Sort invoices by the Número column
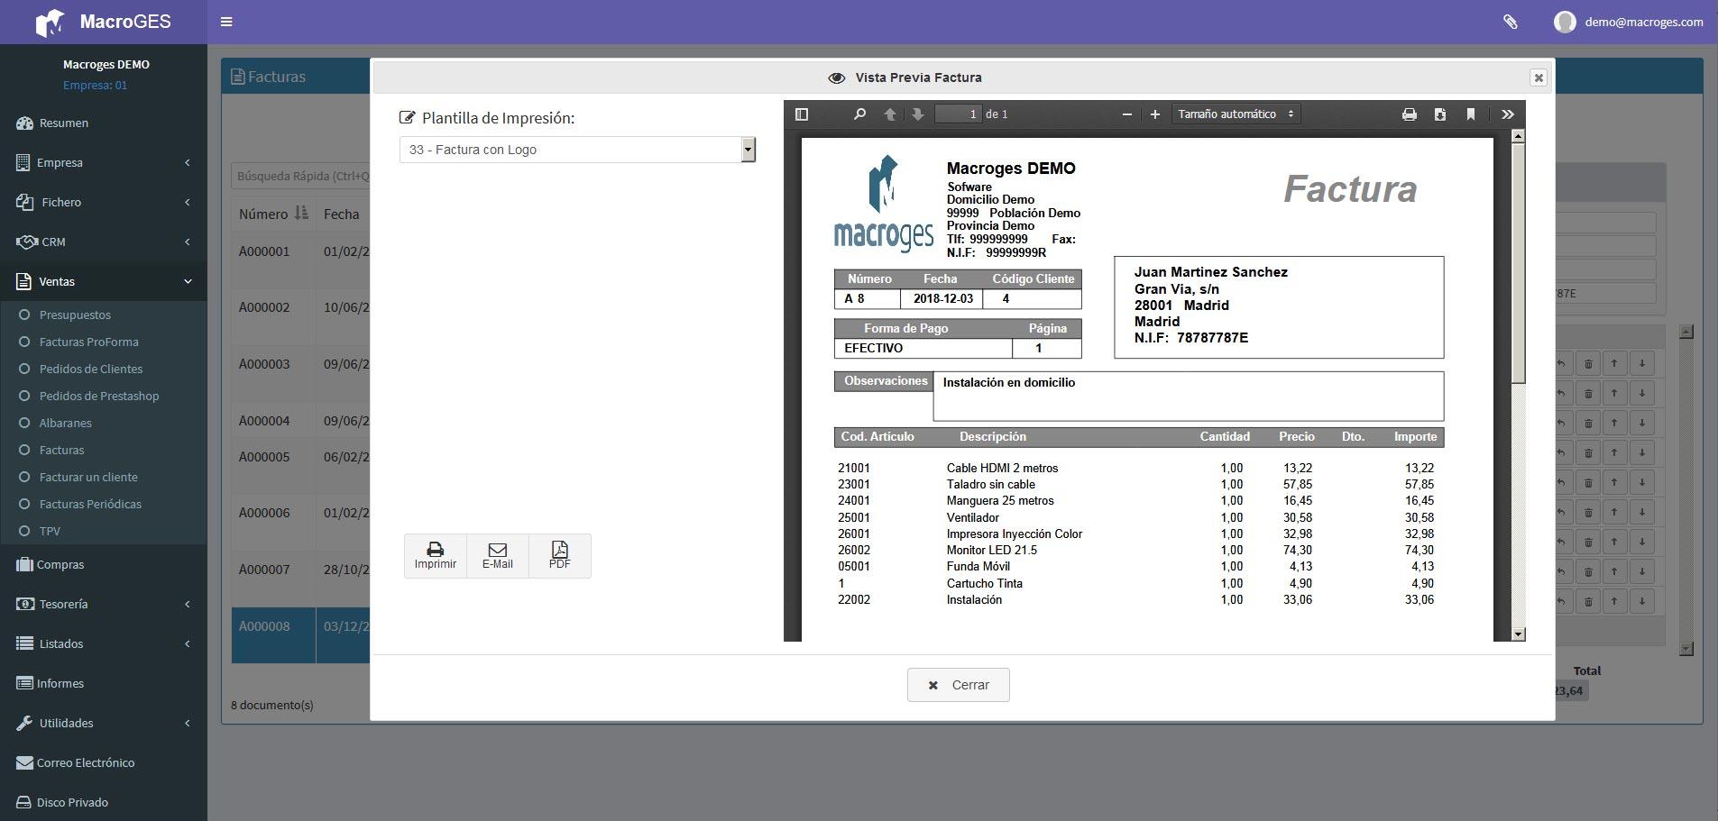Image resolution: width=1718 pixels, height=821 pixels. click(x=273, y=214)
